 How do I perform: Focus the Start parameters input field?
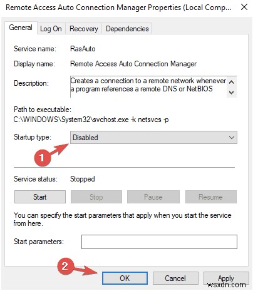(159, 242)
